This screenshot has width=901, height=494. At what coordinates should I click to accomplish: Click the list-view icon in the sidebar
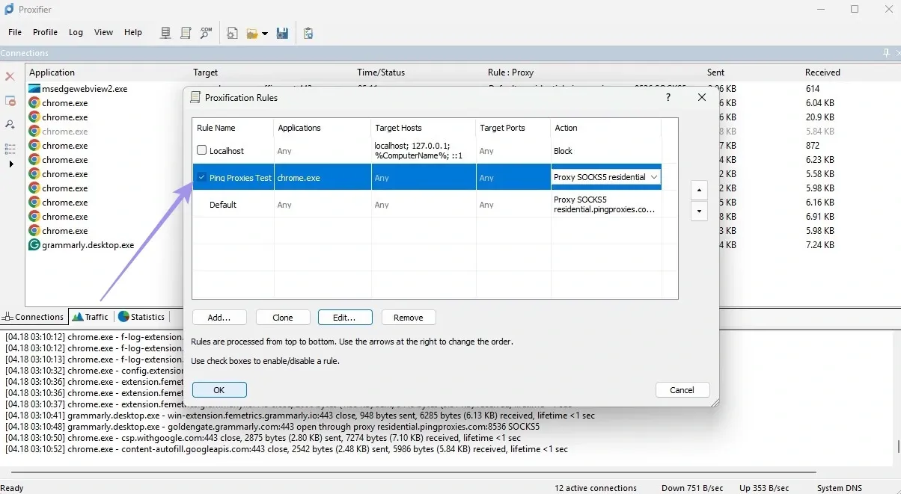(10, 149)
